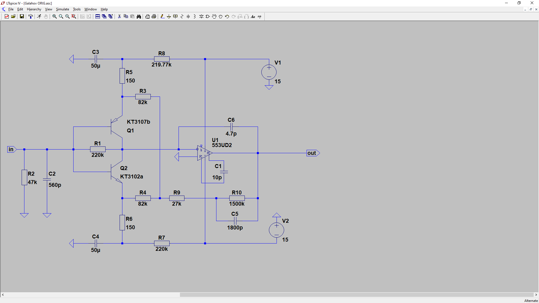
Task: Select the Label Net tool
Action: click(x=175, y=17)
